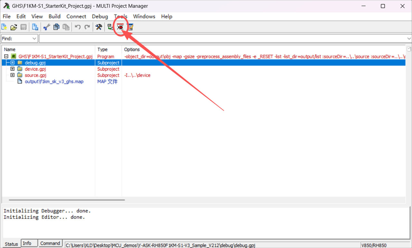Open the search field history dropdown arrow
This screenshot has width=412, height=248.
tap(409, 39)
